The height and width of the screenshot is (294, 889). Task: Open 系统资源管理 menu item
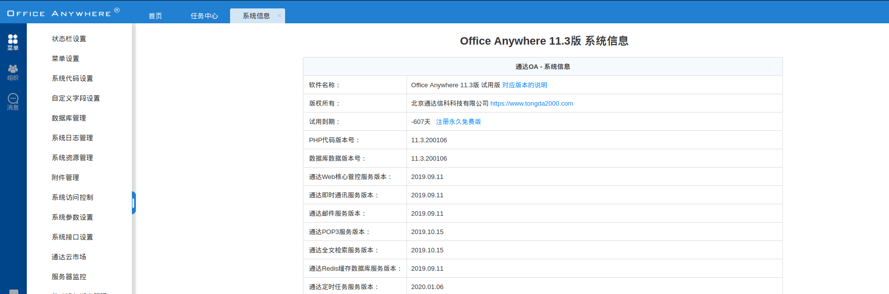tap(72, 158)
